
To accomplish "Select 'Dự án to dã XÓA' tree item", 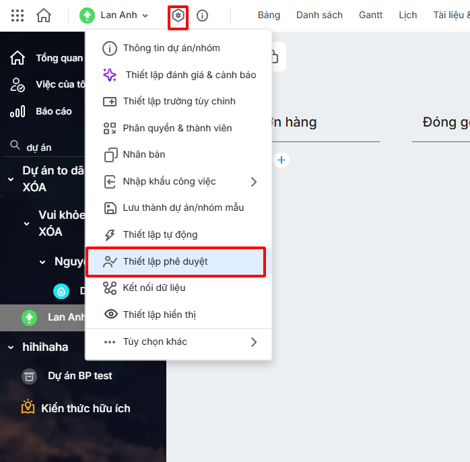I will 53,179.
